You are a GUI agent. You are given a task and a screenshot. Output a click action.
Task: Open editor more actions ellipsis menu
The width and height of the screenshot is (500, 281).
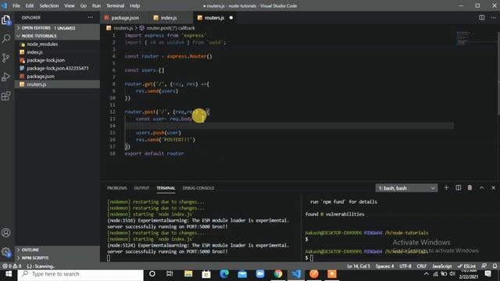point(493,17)
